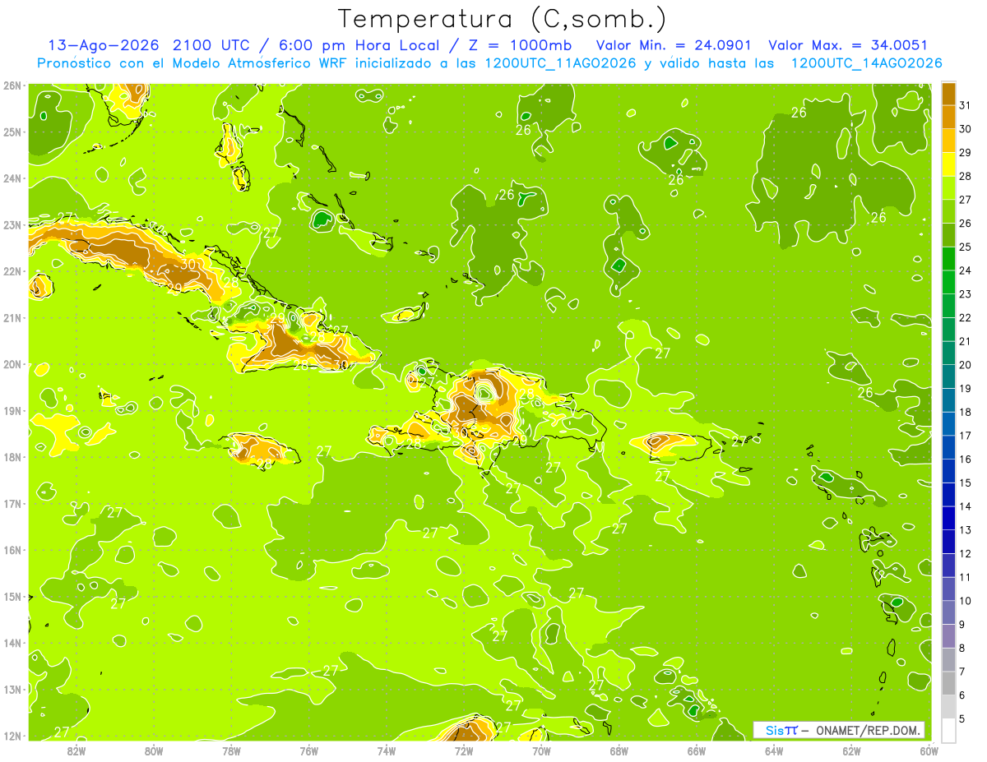Click the "68W" longitude axis label
This screenshot has height=762, width=987.
(619, 751)
